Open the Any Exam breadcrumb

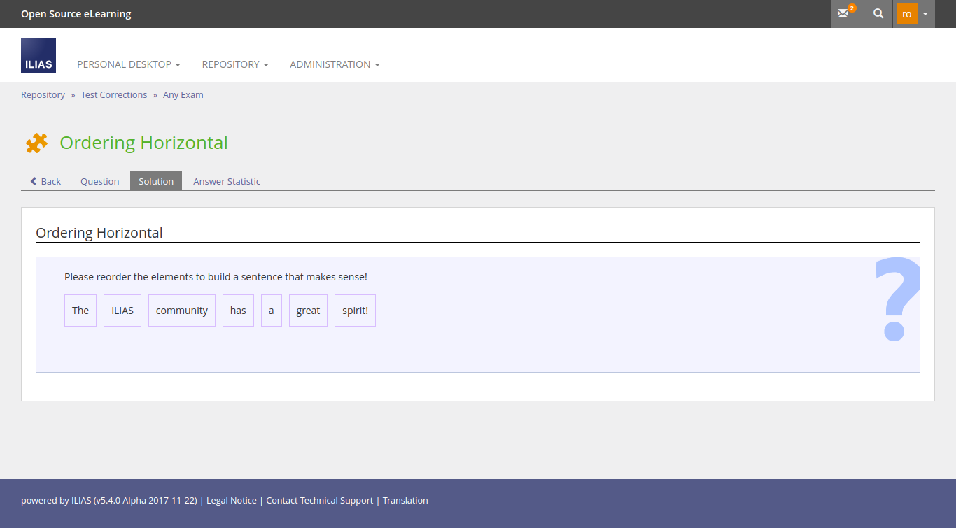tap(183, 94)
